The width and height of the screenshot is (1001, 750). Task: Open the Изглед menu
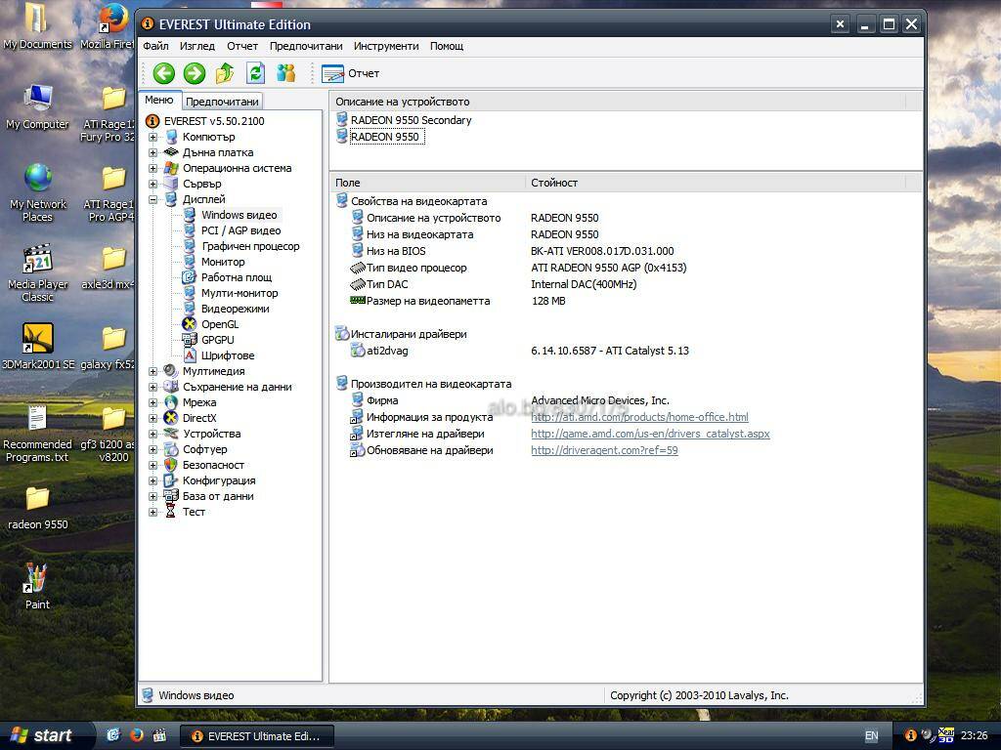coord(197,46)
